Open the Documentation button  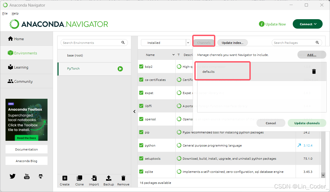click(x=27, y=149)
